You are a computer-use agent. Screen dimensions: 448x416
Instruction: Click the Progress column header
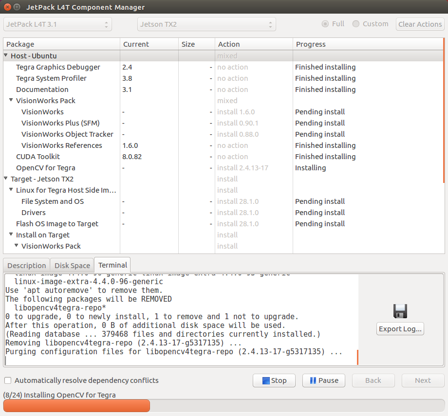(x=368, y=44)
